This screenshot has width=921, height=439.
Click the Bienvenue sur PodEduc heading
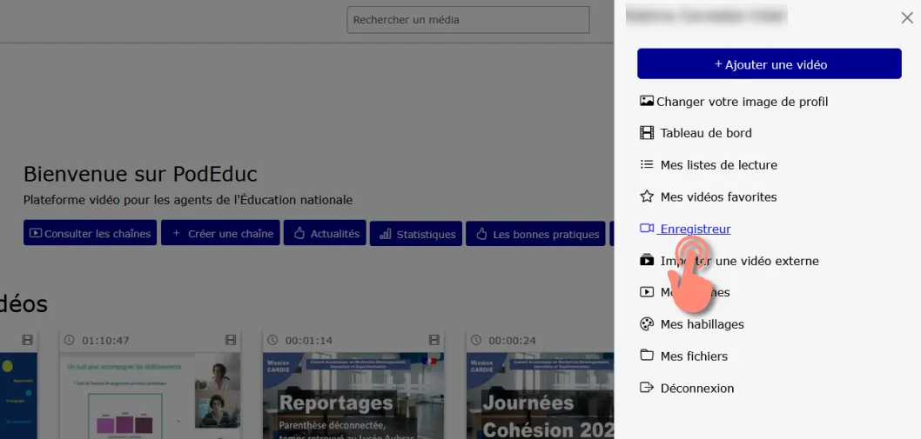click(140, 175)
